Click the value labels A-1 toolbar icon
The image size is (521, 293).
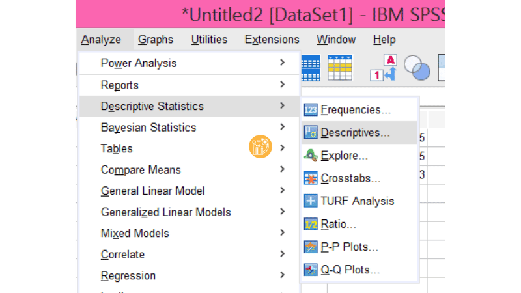point(384,68)
